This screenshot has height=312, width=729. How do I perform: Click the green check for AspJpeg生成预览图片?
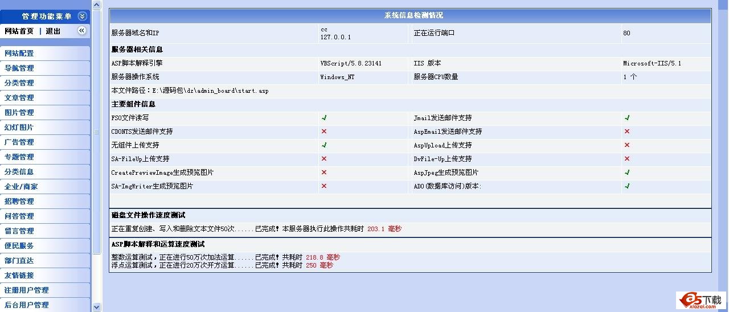(x=627, y=173)
